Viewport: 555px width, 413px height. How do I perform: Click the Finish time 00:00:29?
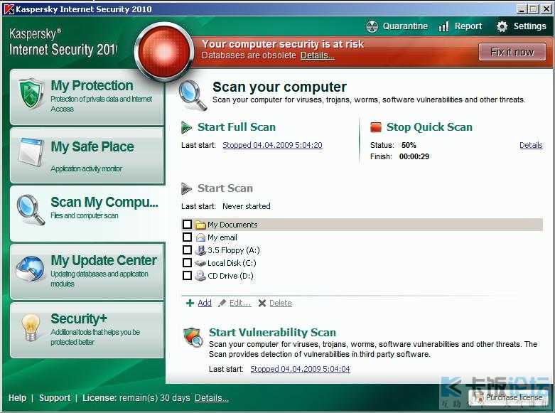click(x=414, y=156)
